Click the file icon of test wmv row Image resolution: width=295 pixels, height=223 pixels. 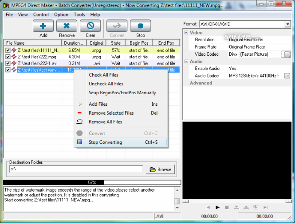(x=14, y=70)
